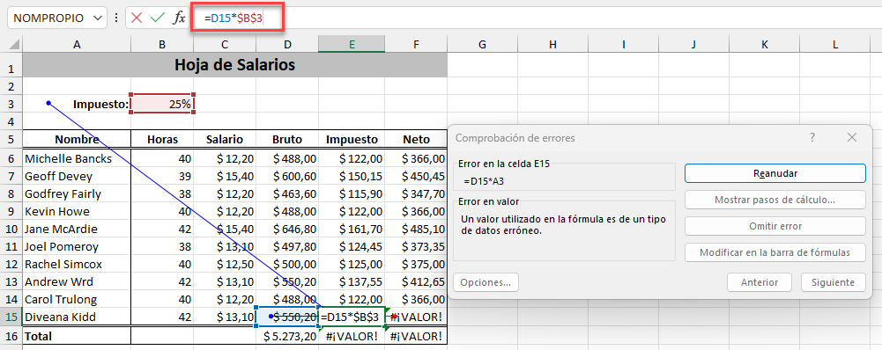Click cell E15 containing =D15*$B$3
882x350 pixels.
point(352,317)
